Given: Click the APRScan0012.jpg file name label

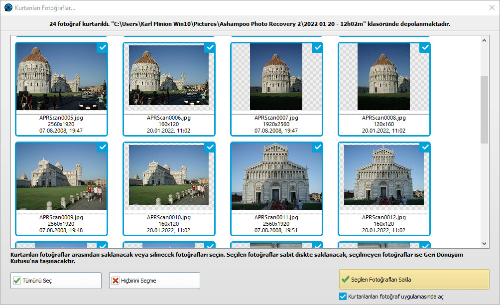Looking at the screenshot, I should pos(383,217).
